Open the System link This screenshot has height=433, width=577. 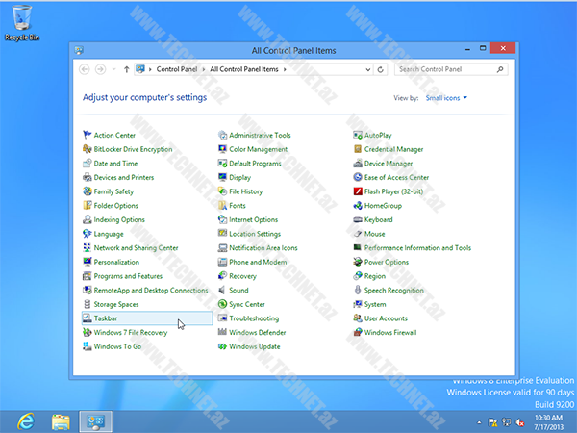(375, 304)
